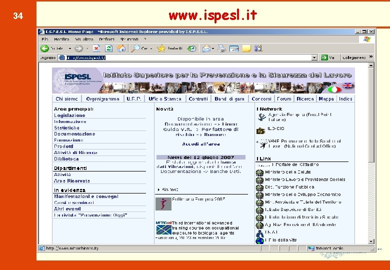Open the Modifica menu
The image size is (390, 270).
[61, 39]
